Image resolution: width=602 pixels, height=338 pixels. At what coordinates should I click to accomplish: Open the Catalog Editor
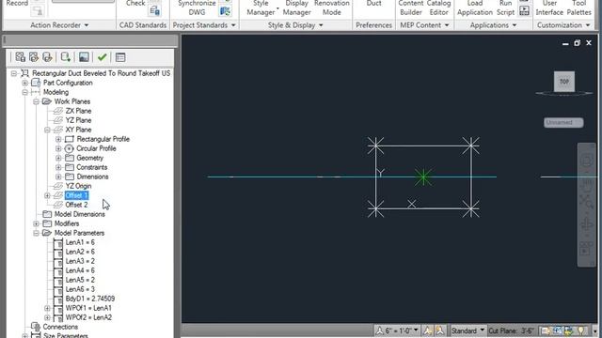point(439,8)
